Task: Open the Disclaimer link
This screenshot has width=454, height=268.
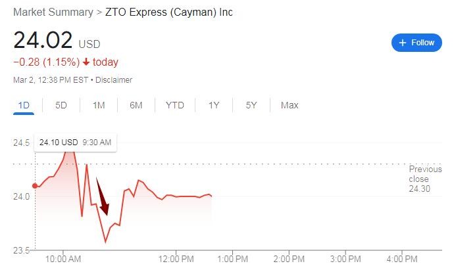Action: 114,80
